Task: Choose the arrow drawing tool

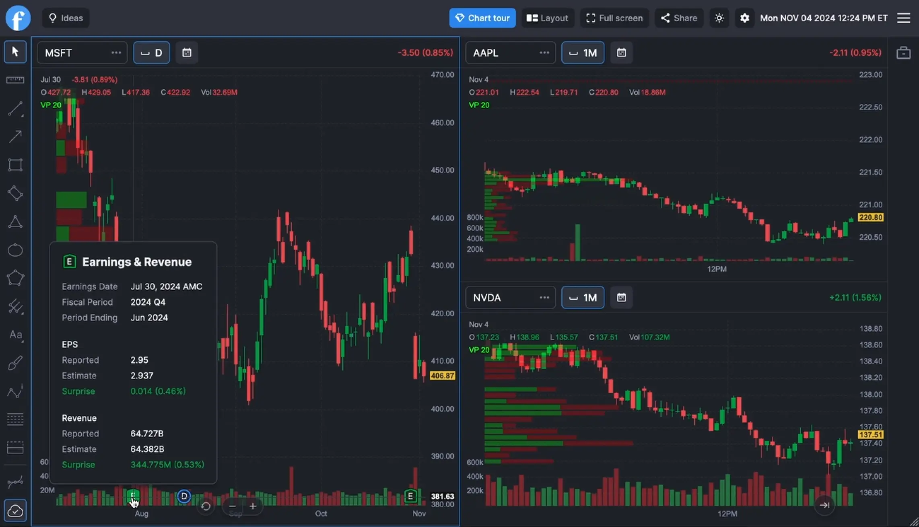Action: coord(15,136)
